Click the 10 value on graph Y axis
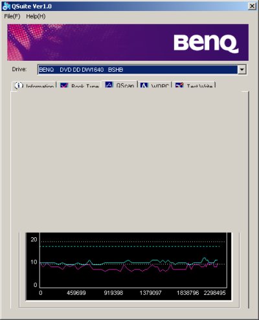This screenshot has height=320, width=259. click(x=34, y=262)
